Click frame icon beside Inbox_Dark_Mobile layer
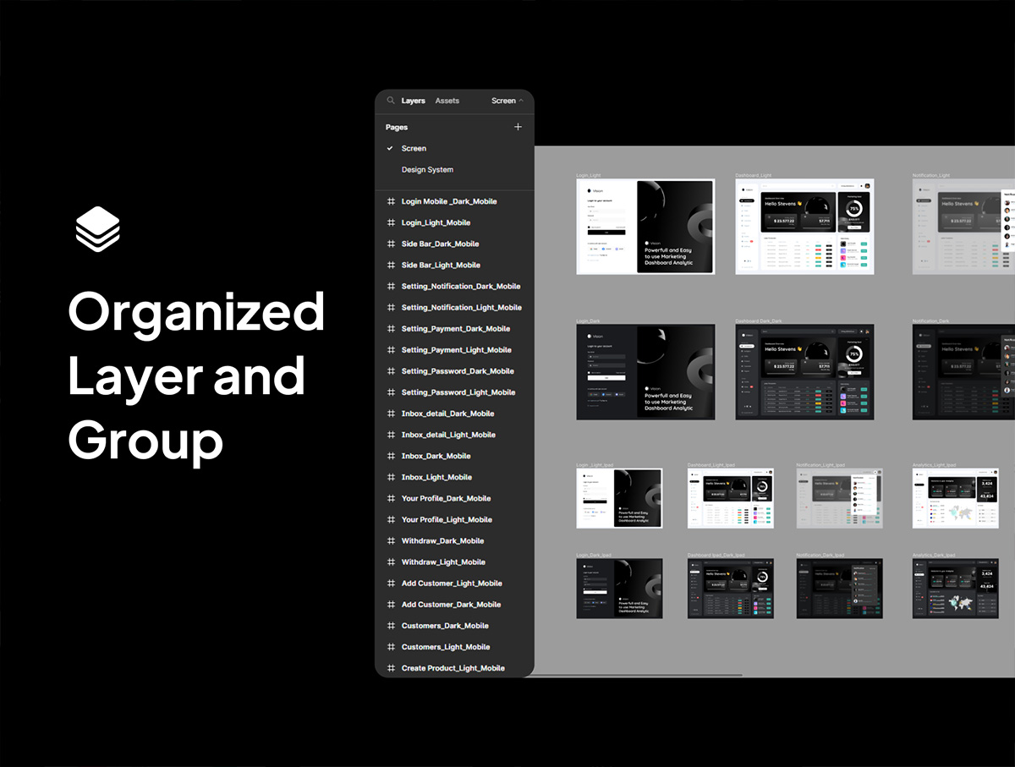Viewport: 1015px width, 767px height. (x=391, y=457)
